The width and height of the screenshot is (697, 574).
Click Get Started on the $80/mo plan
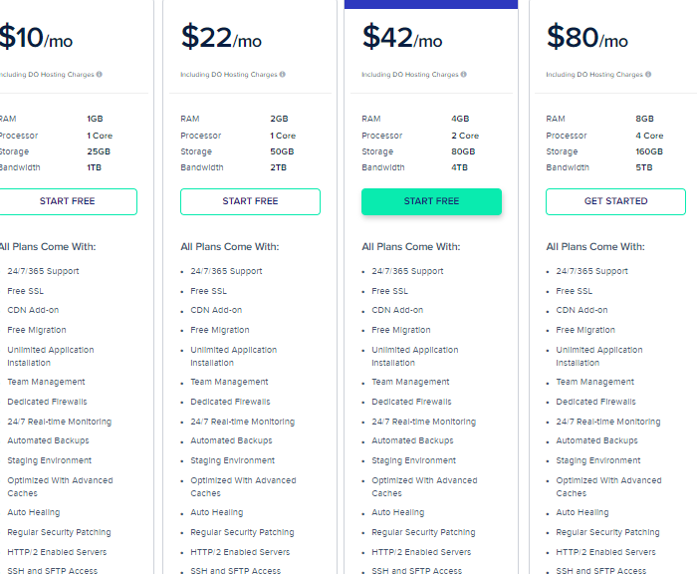coord(615,201)
